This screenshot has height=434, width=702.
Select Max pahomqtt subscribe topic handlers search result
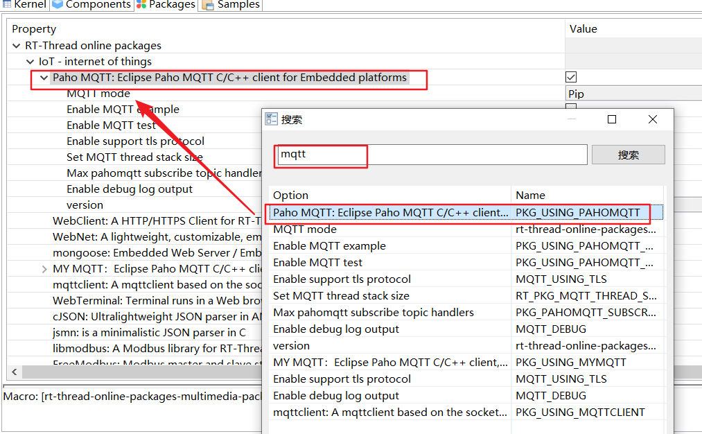374,313
